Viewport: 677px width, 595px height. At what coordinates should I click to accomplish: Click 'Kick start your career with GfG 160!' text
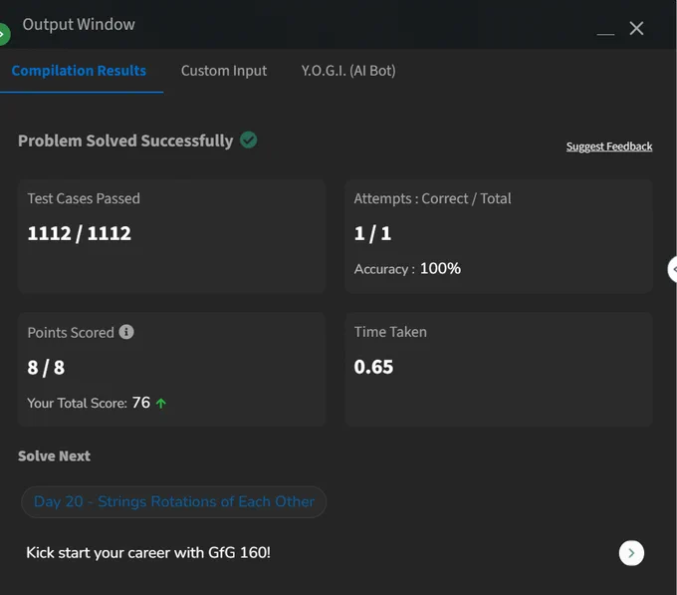pyautogui.click(x=148, y=553)
